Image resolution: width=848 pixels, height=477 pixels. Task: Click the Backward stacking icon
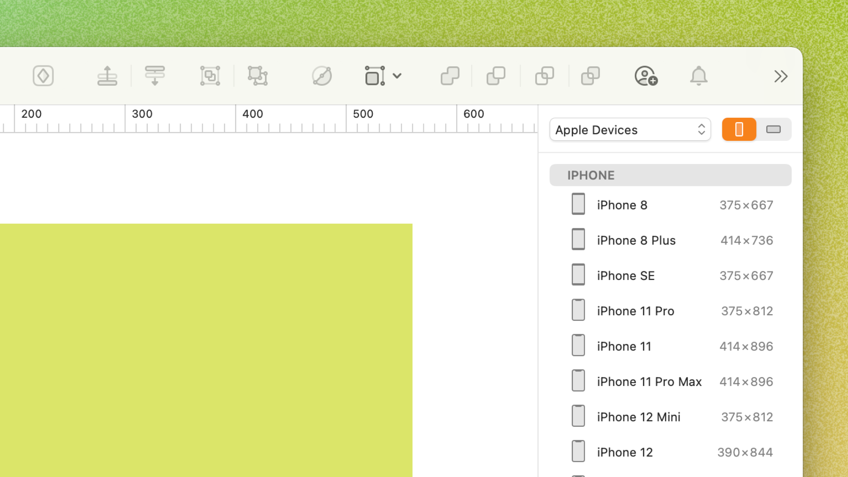(x=155, y=76)
